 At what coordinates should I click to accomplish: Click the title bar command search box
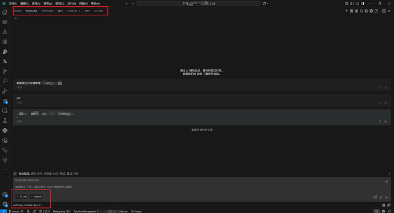pos(198,3)
